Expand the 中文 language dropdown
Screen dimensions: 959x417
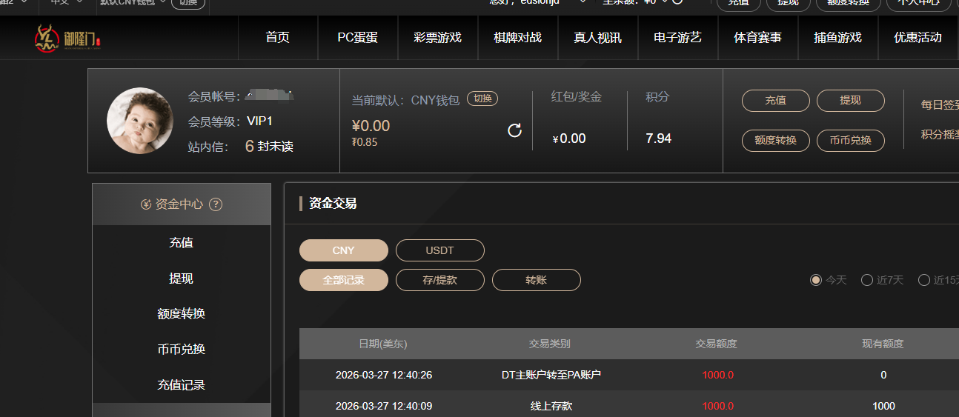click(79, 2)
